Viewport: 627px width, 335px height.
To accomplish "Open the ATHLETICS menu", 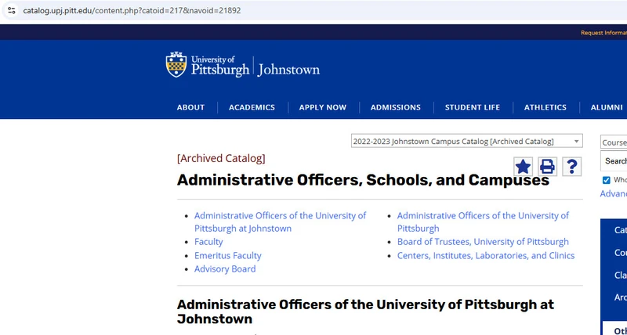I will tap(545, 107).
